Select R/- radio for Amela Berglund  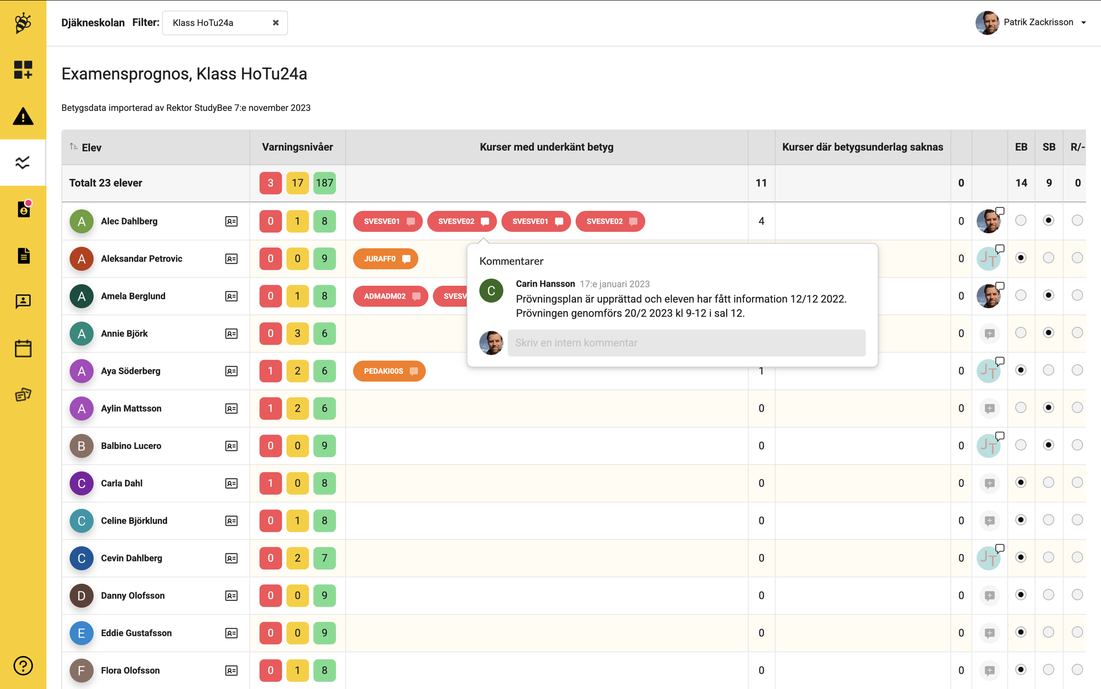tap(1077, 295)
